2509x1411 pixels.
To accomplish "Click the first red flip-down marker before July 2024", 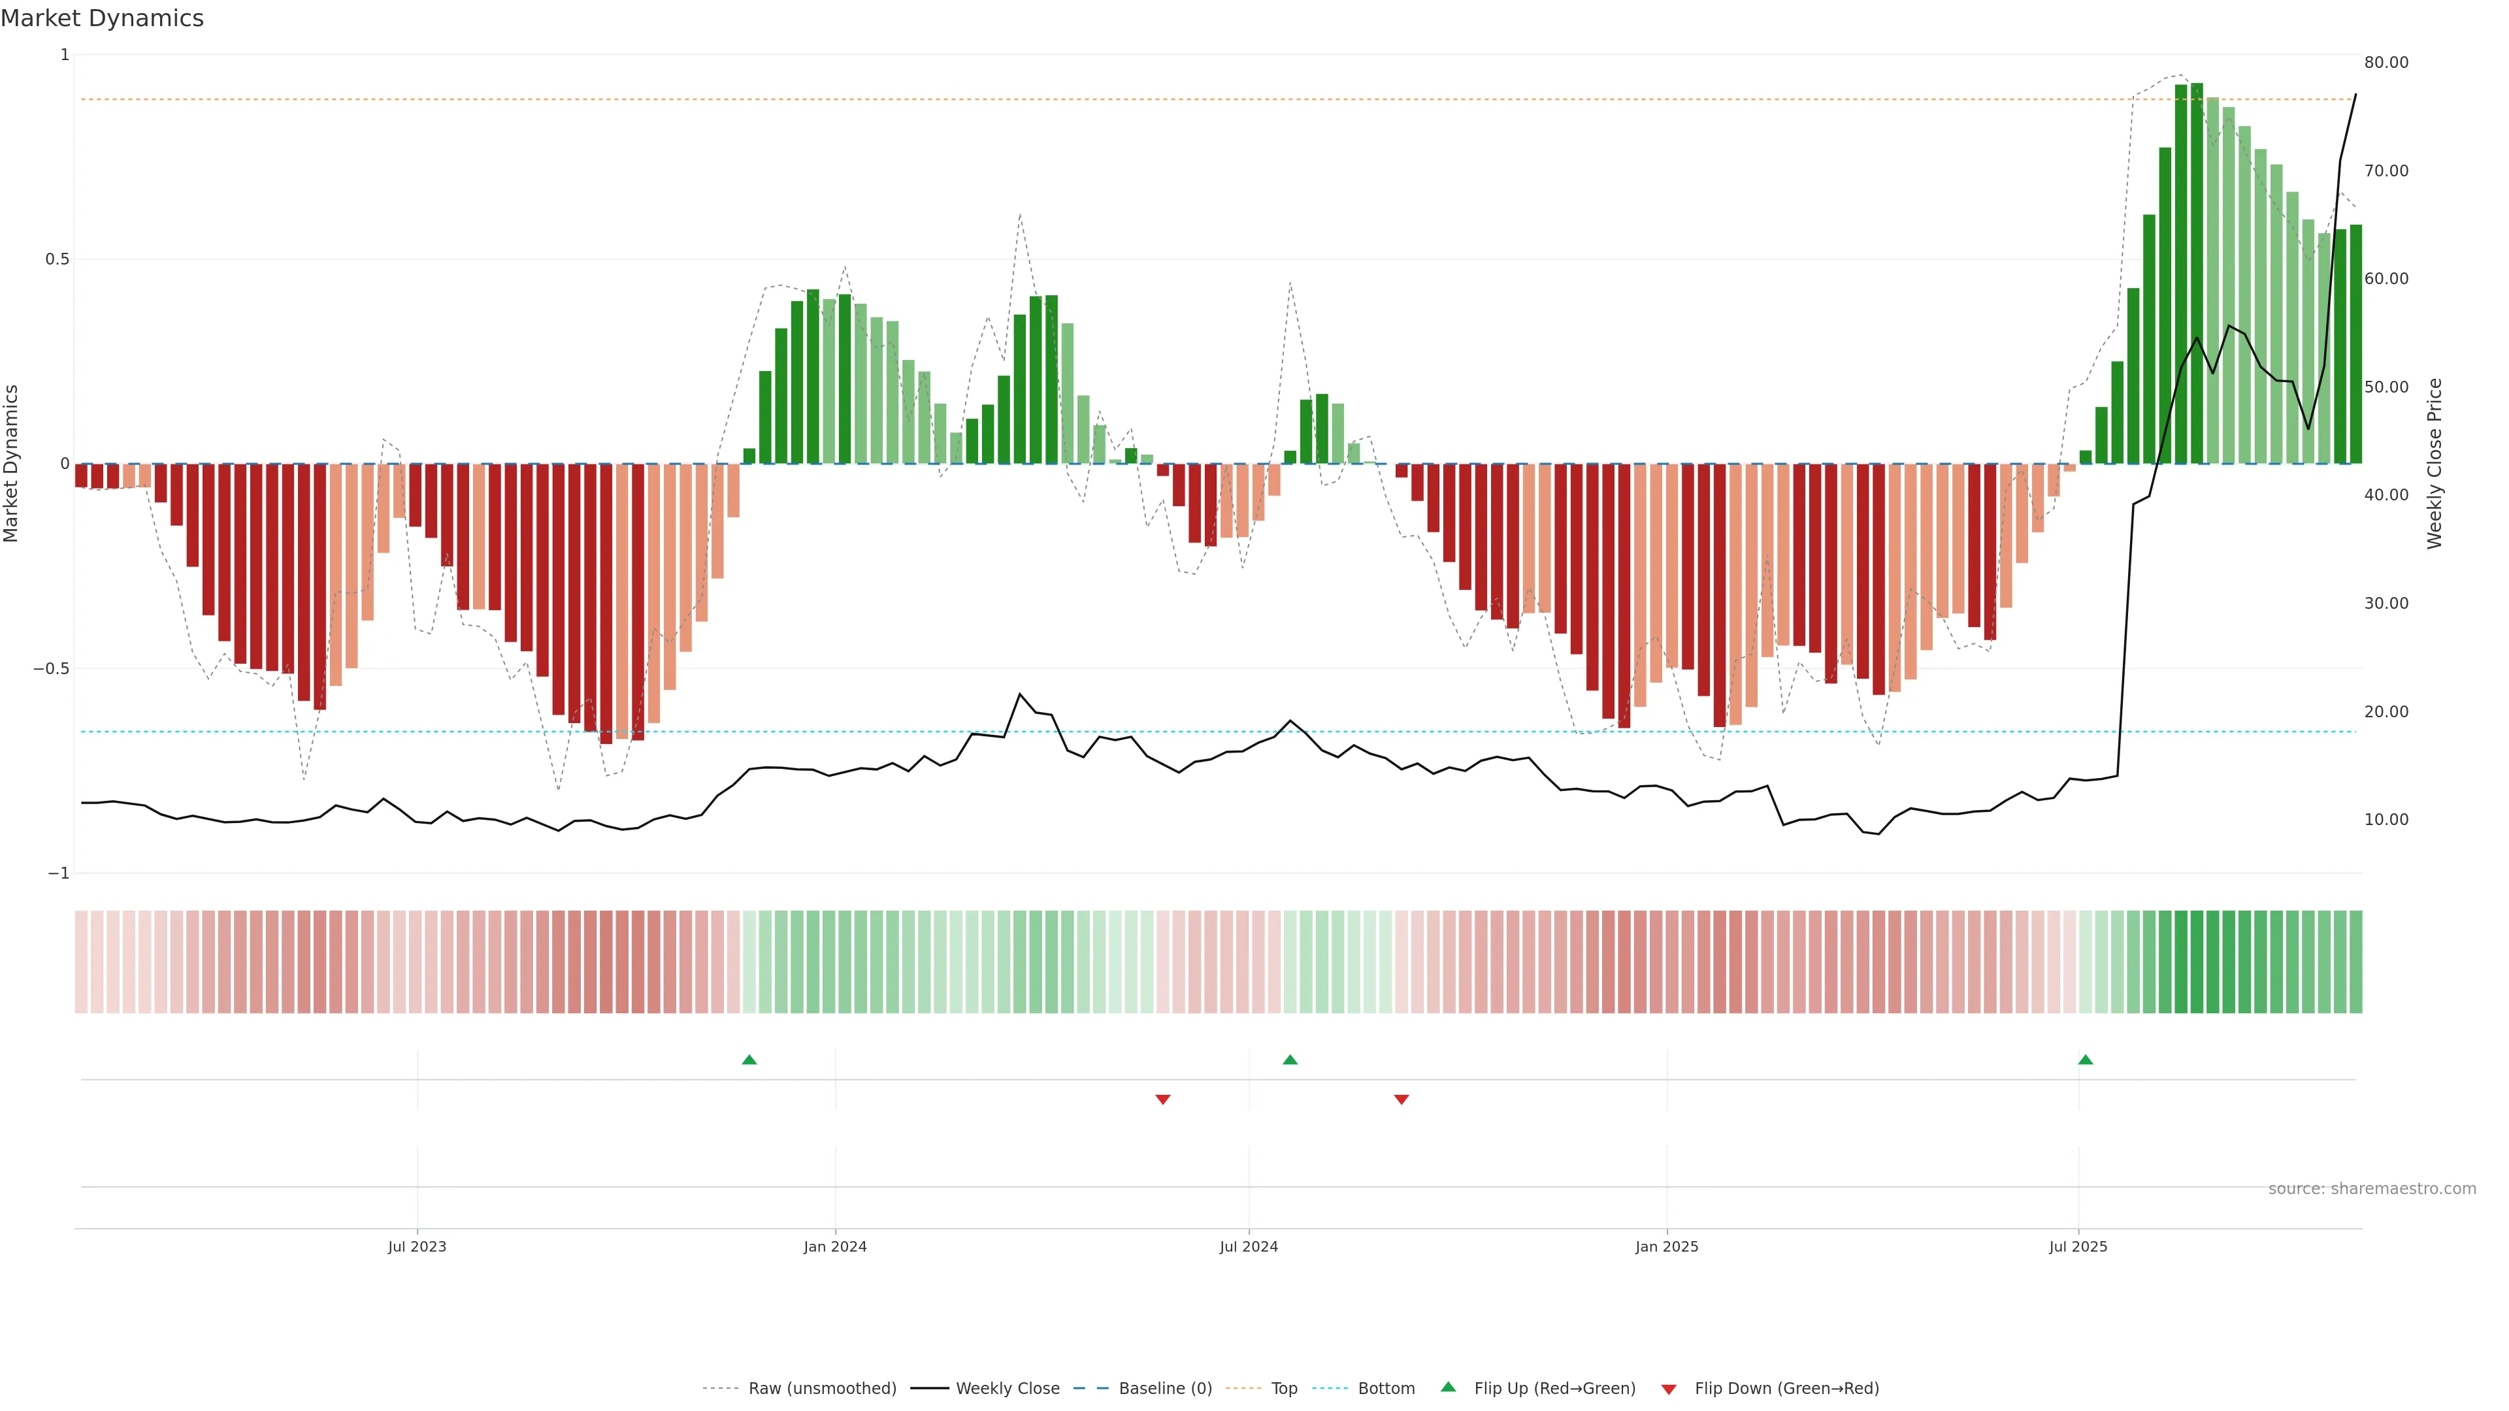I will tap(1162, 1099).
